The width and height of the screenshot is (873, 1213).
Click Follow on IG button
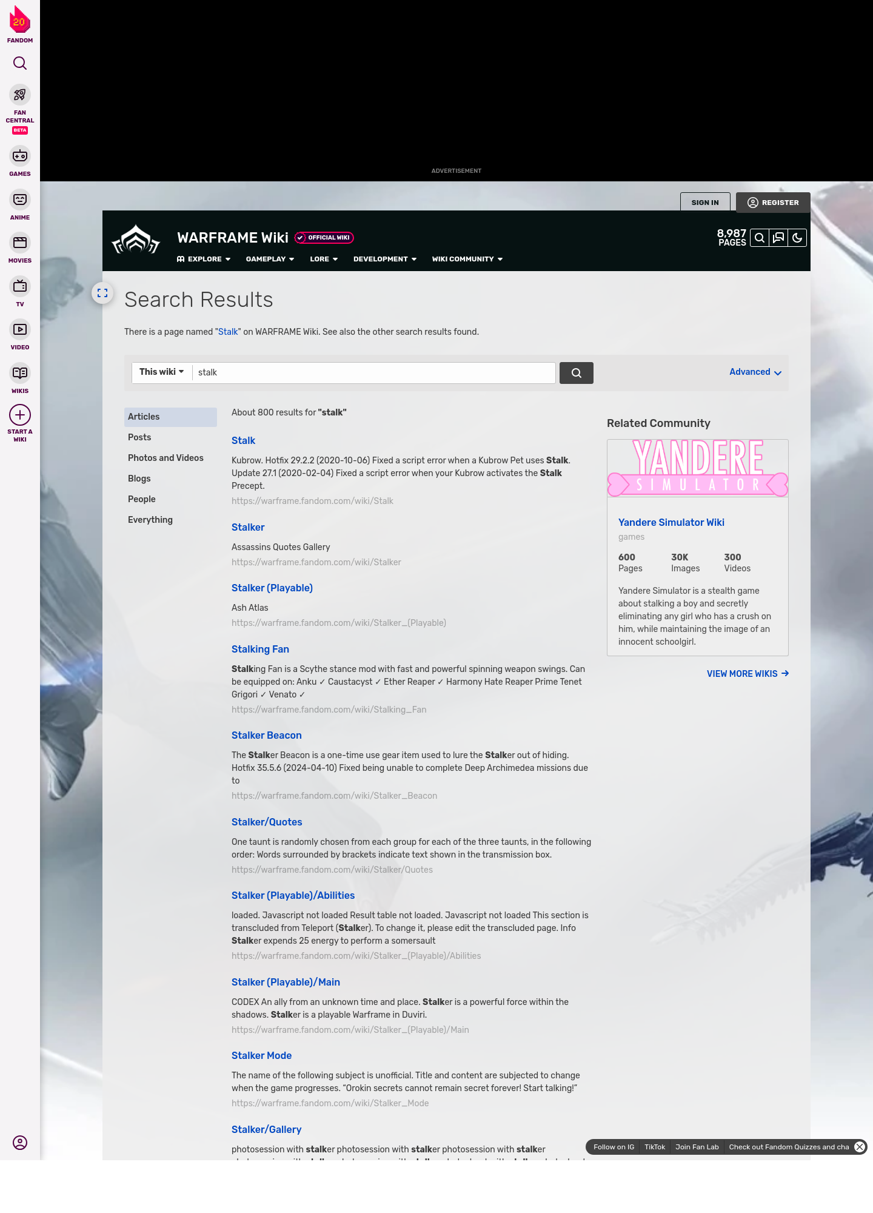click(614, 1147)
